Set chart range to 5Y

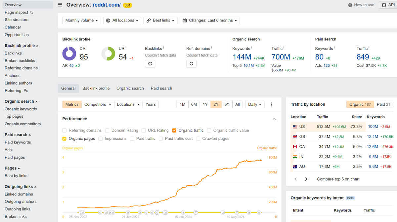tap(227, 104)
